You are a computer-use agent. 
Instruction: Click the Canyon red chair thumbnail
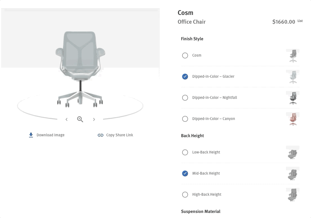tap(293, 119)
